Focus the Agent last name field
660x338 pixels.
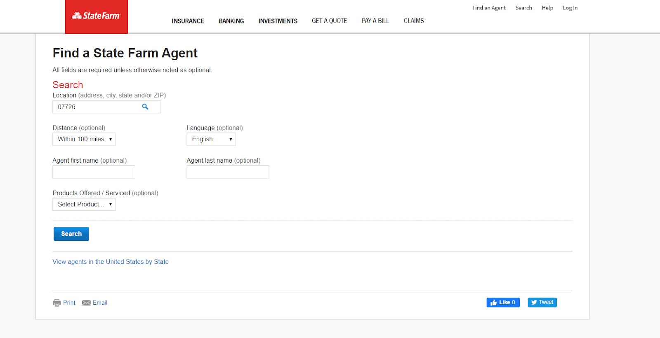tap(228, 172)
